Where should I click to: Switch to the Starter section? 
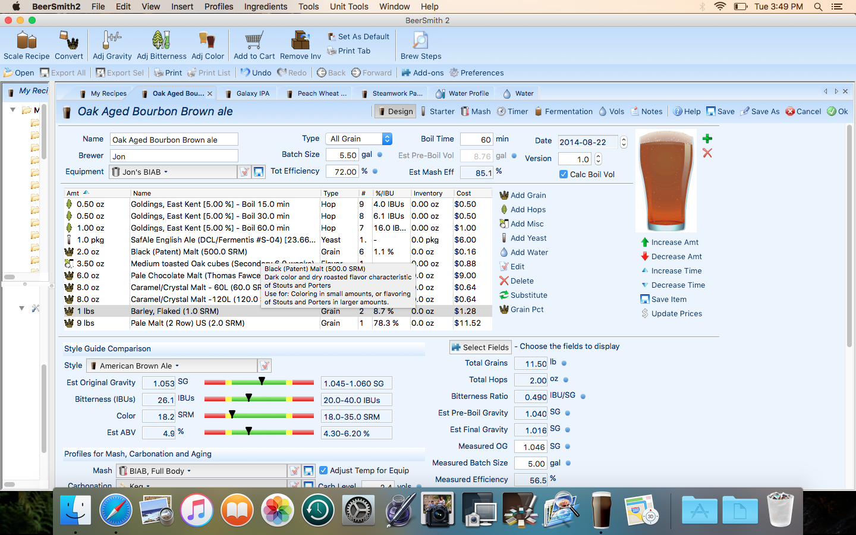(437, 111)
